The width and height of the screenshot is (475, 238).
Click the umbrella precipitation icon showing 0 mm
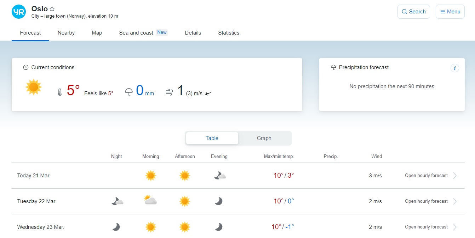click(x=128, y=91)
